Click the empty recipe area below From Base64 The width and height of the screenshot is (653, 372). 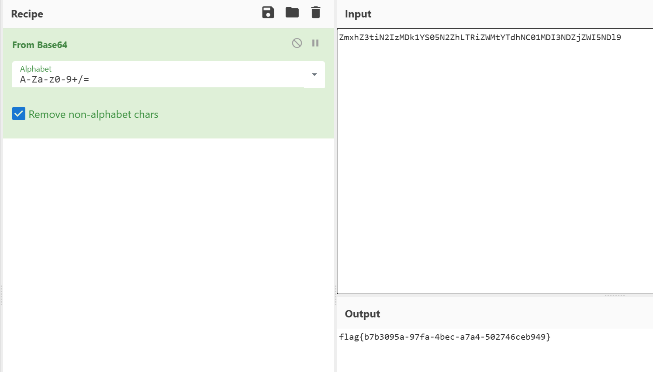click(x=168, y=253)
